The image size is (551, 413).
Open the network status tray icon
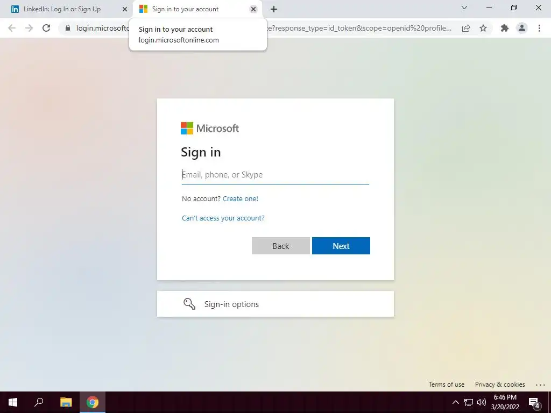(x=469, y=402)
